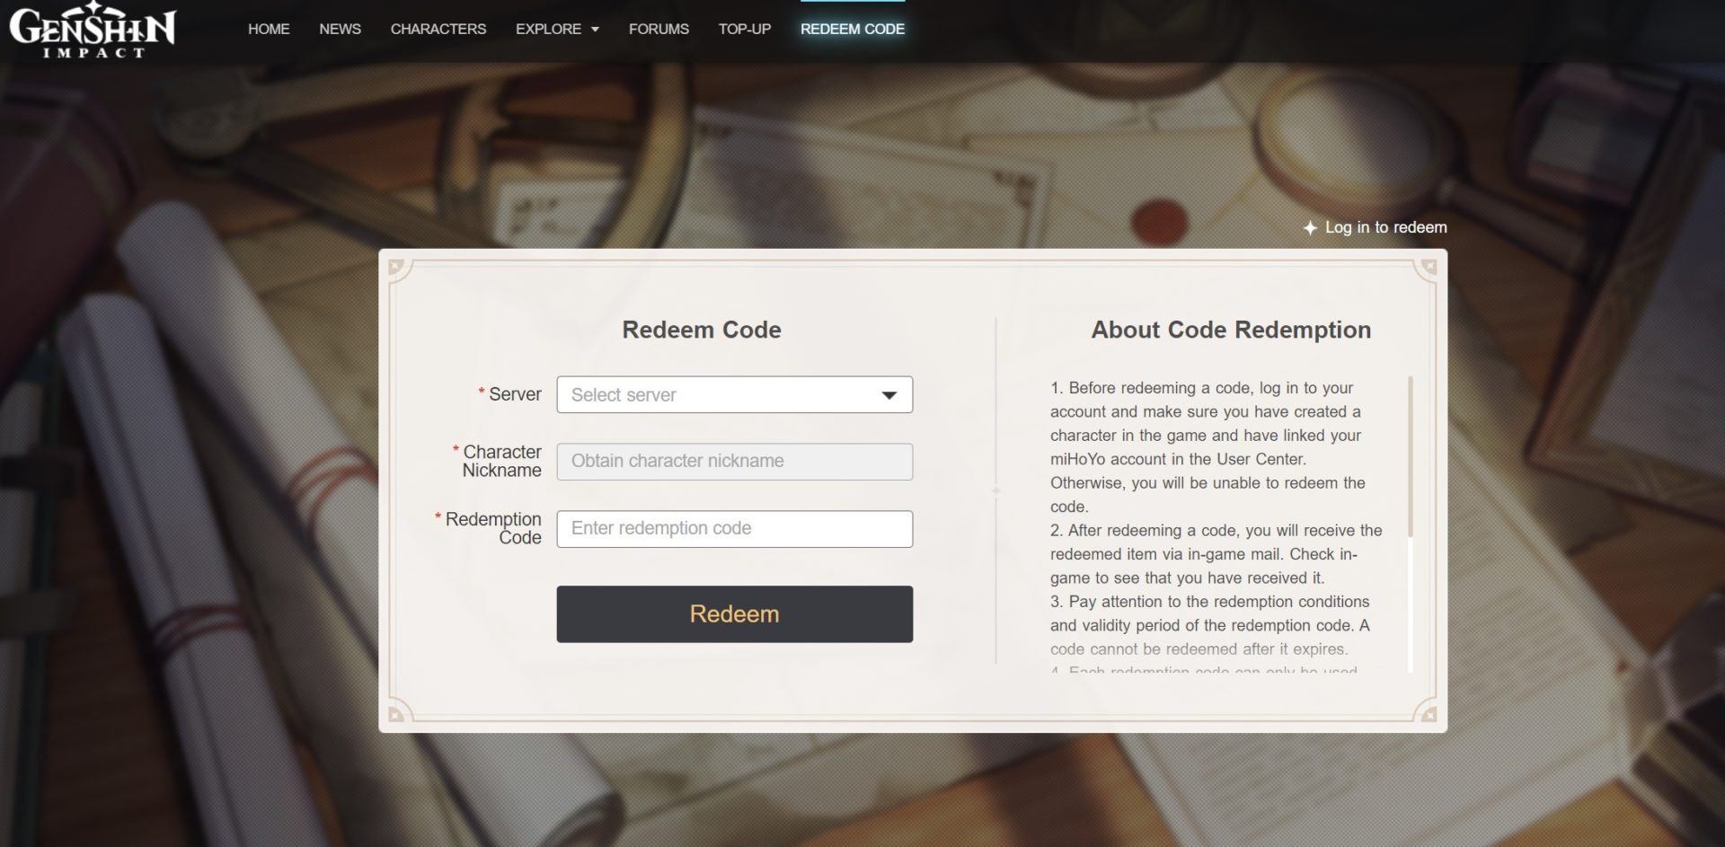Click the server dropdown arrow
The width and height of the screenshot is (1725, 847).
[x=889, y=395]
